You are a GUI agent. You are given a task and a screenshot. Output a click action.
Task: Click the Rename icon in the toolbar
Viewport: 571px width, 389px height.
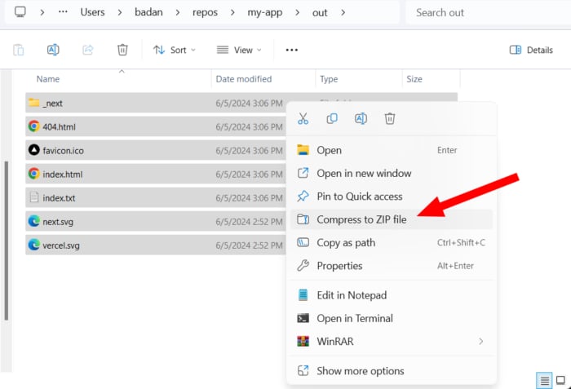53,50
